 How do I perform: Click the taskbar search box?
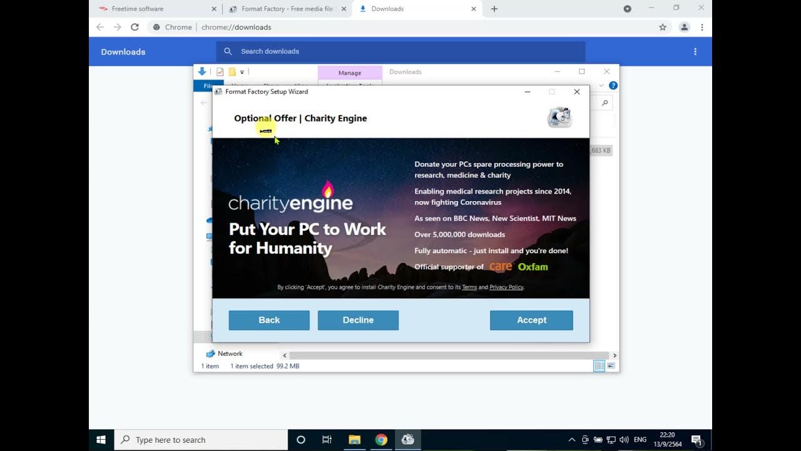[201, 440]
